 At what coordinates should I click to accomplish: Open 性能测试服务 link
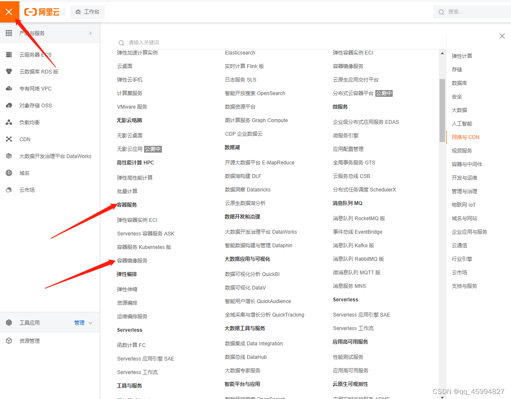pos(348,357)
